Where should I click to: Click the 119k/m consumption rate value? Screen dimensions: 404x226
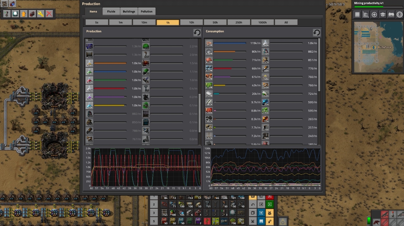point(255,43)
